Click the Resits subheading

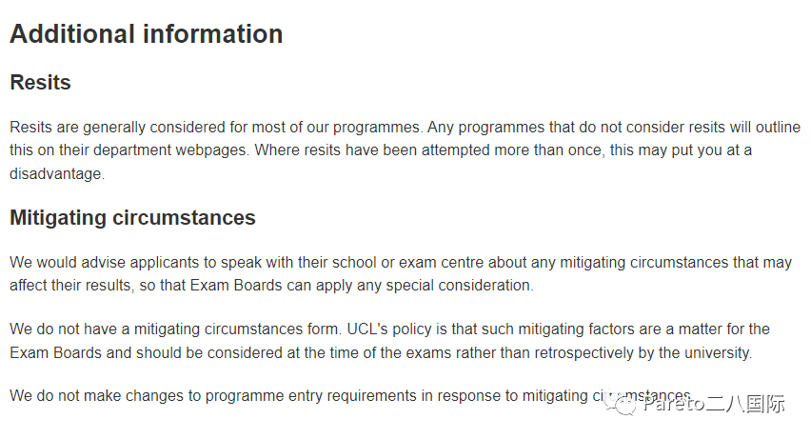point(40,82)
